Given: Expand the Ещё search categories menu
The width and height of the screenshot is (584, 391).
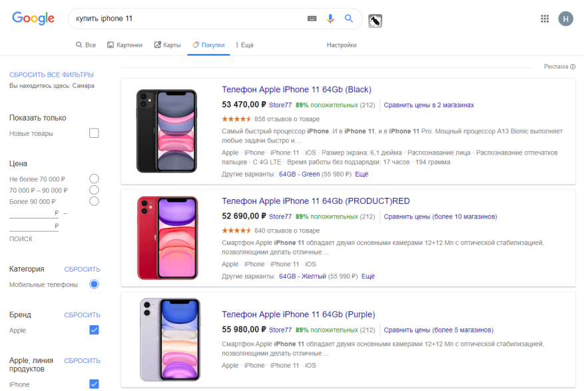Looking at the screenshot, I should click(x=244, y=45).
